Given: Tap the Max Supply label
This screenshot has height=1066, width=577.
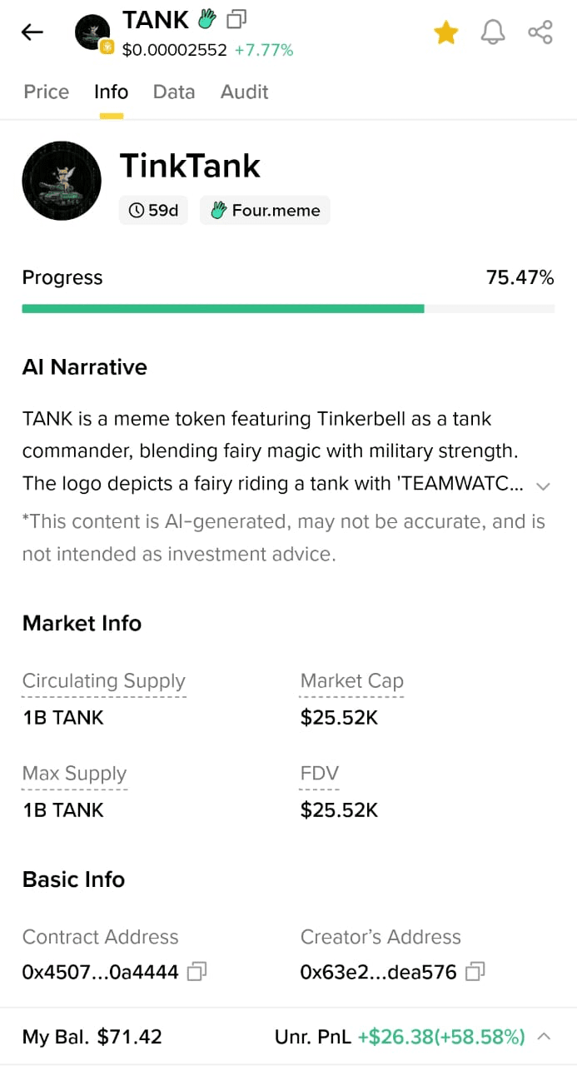Looking at the screenshot, I should (74, 774).
